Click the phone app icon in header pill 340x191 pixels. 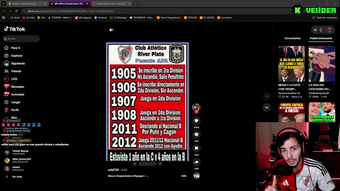click(321, 30)
